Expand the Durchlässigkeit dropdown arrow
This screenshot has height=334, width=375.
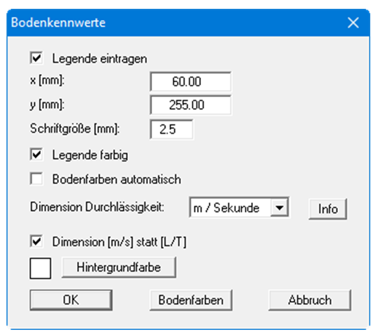tap(281, 208)
